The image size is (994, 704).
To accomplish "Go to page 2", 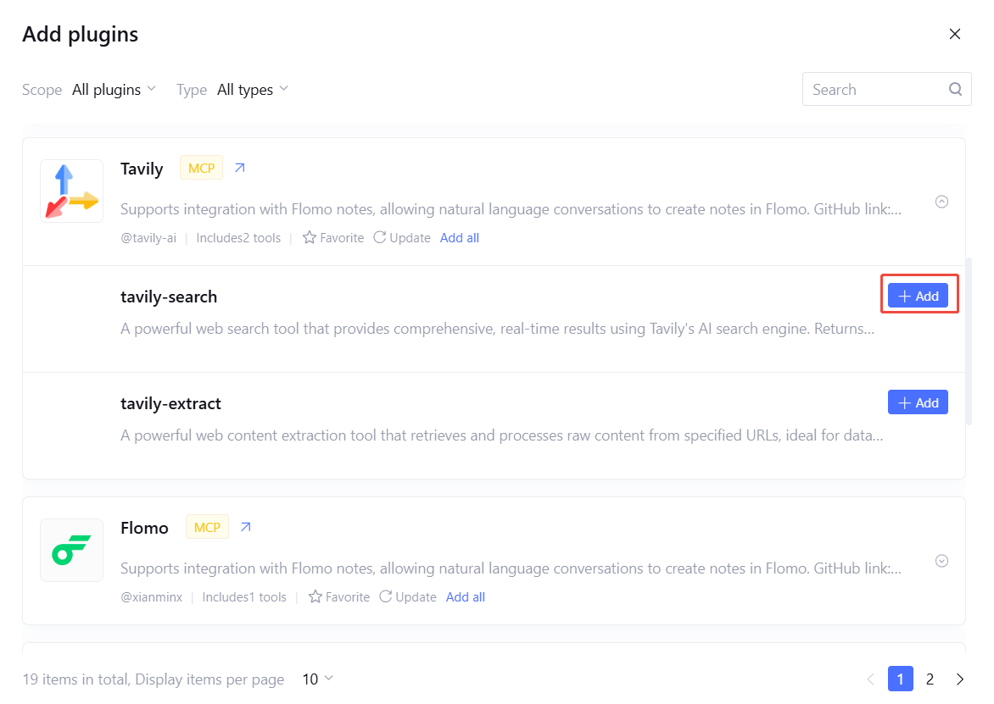I will (930, 679).
